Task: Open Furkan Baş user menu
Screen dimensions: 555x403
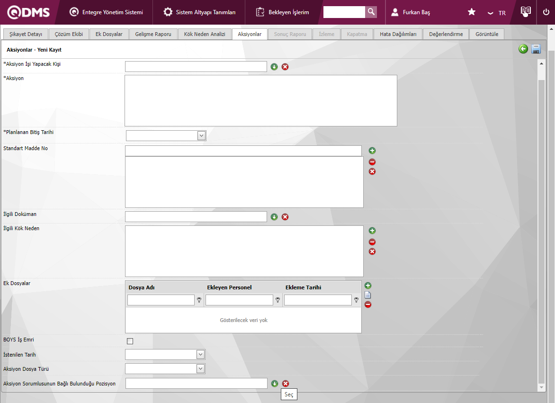Action: [411, 12]
